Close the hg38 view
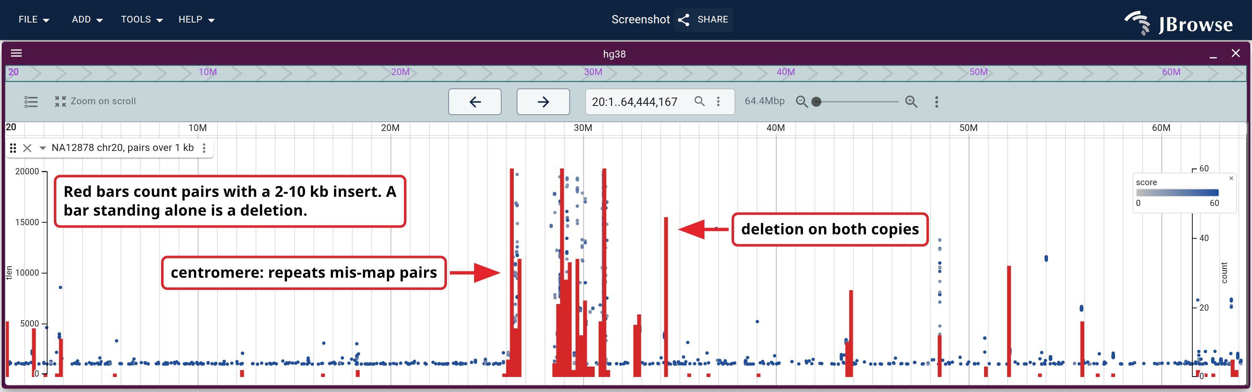The height and width of the screenshot is (392, 1252). 1235,53
